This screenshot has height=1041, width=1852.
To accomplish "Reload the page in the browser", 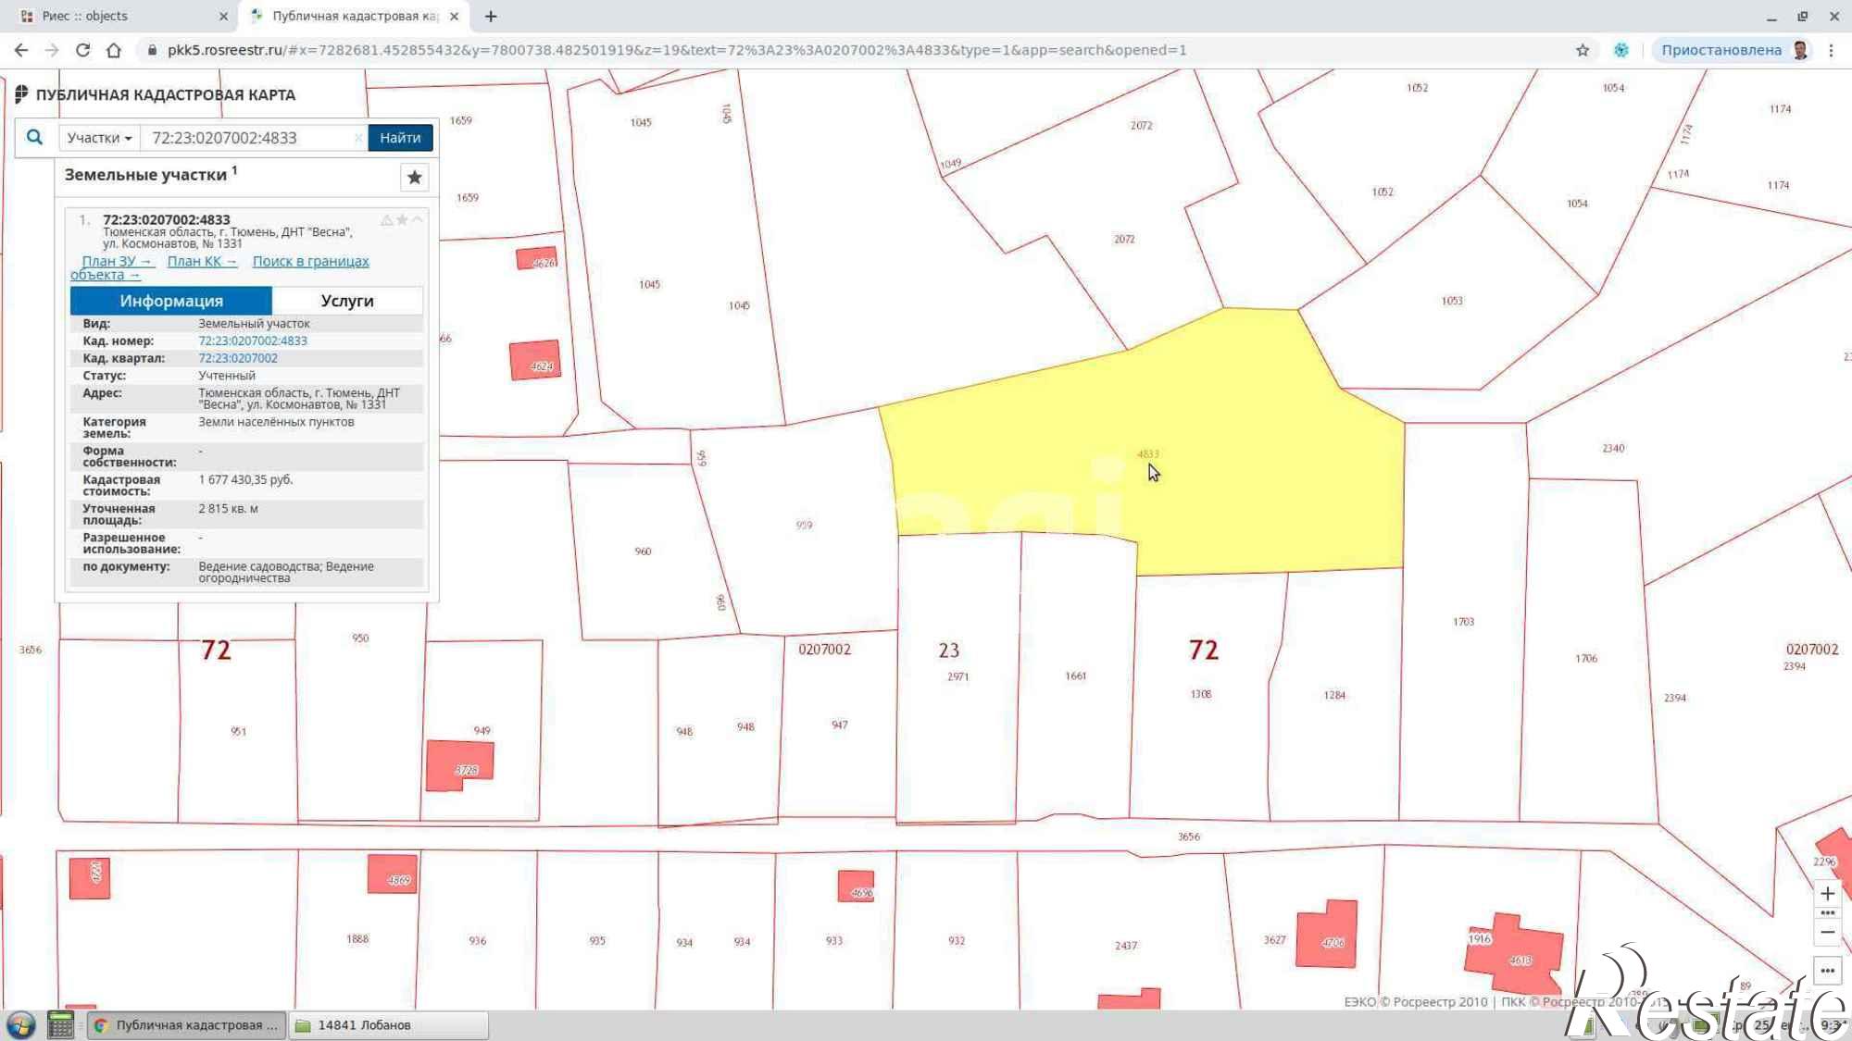I will [x=82, y=50].
